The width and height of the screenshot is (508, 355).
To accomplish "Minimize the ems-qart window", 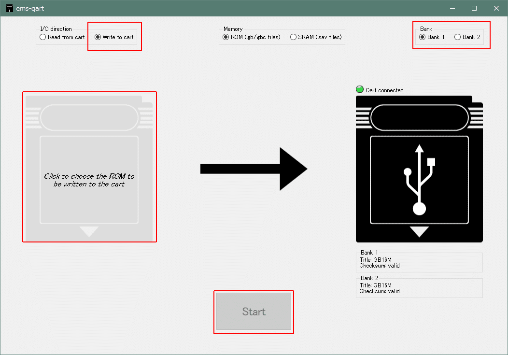I will coord(452,8).
